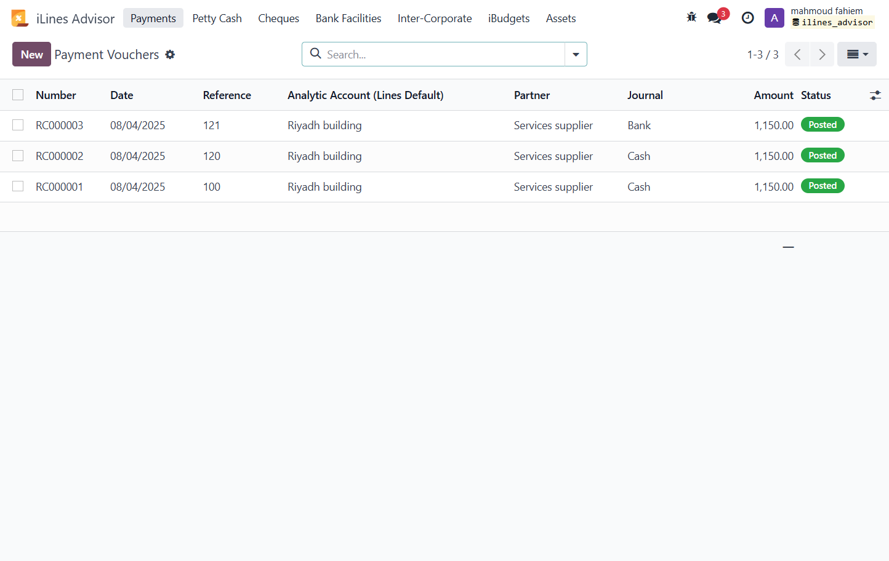Open the mahmoud fahiem user menu
This screenshot has height=561, width=889.
click(832, 17)
